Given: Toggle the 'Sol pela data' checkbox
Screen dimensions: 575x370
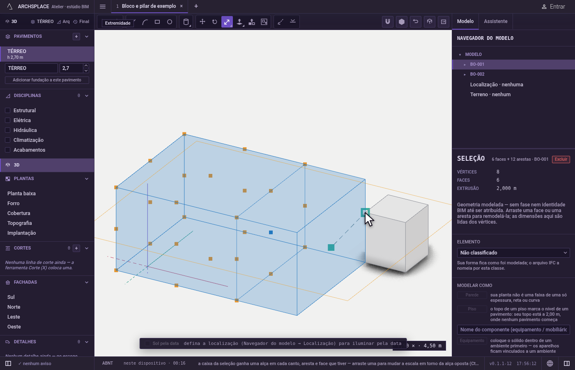Looking at the screenshot, I should click(x=147, y=343).
